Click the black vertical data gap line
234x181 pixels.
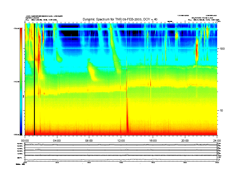point(34,79)
